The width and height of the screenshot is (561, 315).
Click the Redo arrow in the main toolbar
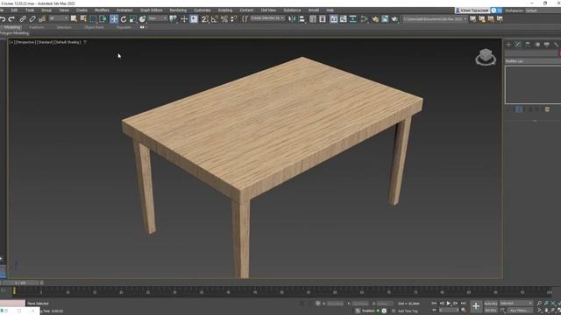(x=11, y=19)
